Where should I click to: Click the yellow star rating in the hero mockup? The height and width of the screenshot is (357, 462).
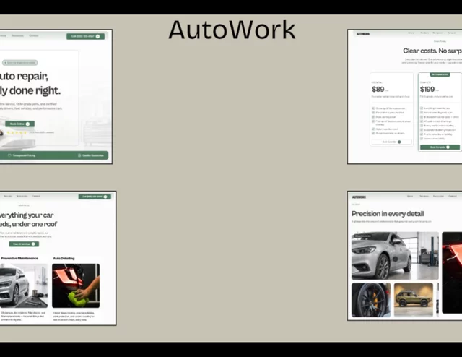coord(17,132)
